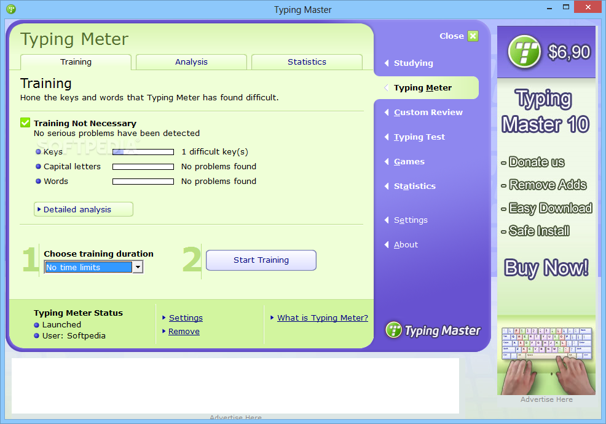Click the arrow icon beside Games
This screenshot has height=424, width=606.
387,162
